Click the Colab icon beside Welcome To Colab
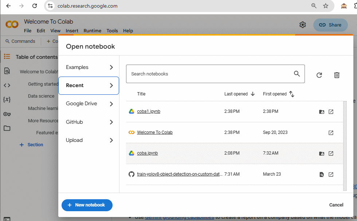Viewport: 357px width, 221px height. (x=132, y=132)
